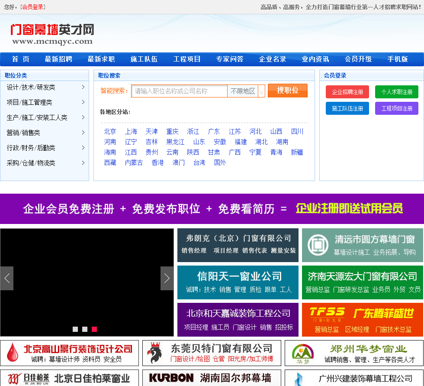Open the 四川 regional site link
Viewport: 424px width, 386px height.
click(297, 132)
